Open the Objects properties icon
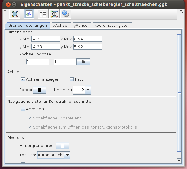 (15, 14)
